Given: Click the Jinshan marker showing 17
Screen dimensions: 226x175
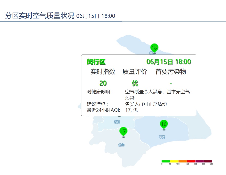Looking at the screenshot, I should pyautogui.click(x=123, y=132).
